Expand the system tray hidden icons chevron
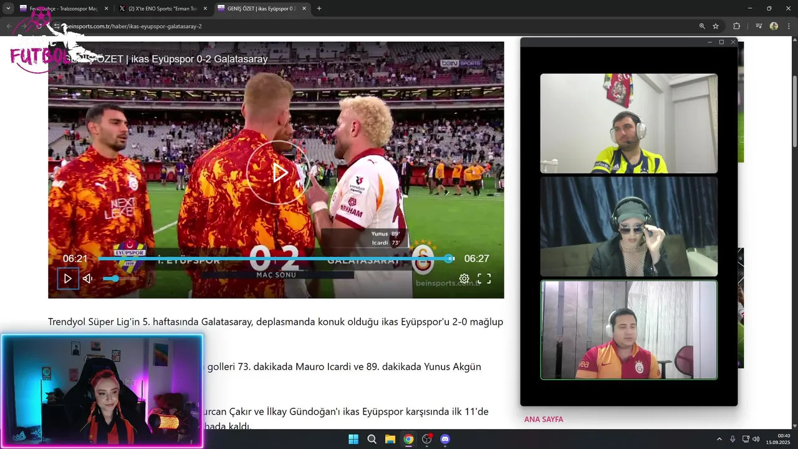Viewport: 798px width, 449px height. 719,439
